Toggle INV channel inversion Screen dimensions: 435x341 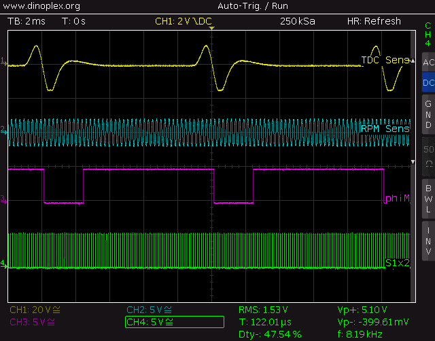pos(428,241)
